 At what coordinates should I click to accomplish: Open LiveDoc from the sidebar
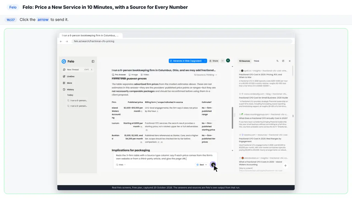[69, 76]
